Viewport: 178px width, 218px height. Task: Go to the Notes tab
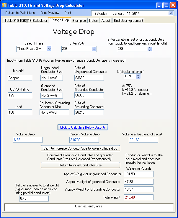[x=93, y=21]
